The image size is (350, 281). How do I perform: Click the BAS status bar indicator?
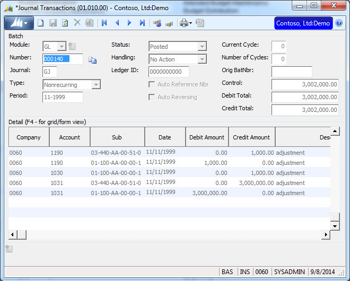227,271
